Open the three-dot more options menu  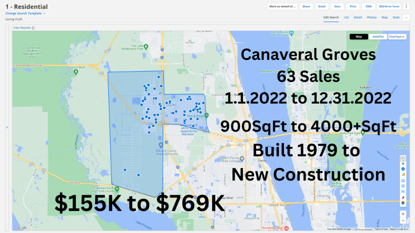(x=406, y=6)
